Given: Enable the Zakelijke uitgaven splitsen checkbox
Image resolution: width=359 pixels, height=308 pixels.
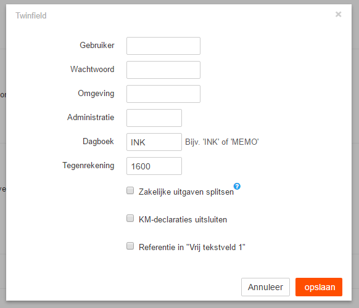Looking at the screenshot, I should [130, 190].
